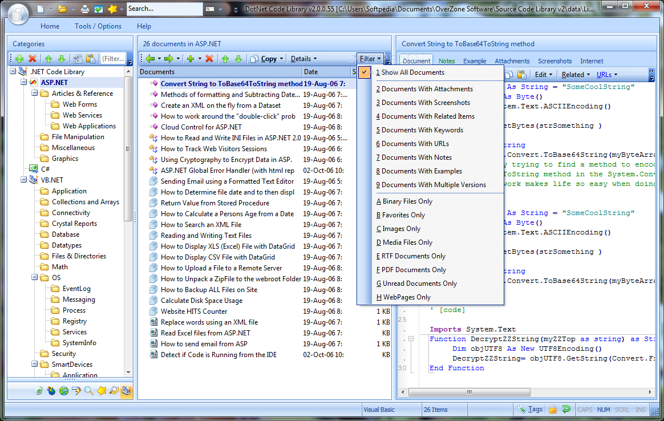Open the Home menu
Screen dimensions: 664x421
pyautogui.click(x=50, y=26)
